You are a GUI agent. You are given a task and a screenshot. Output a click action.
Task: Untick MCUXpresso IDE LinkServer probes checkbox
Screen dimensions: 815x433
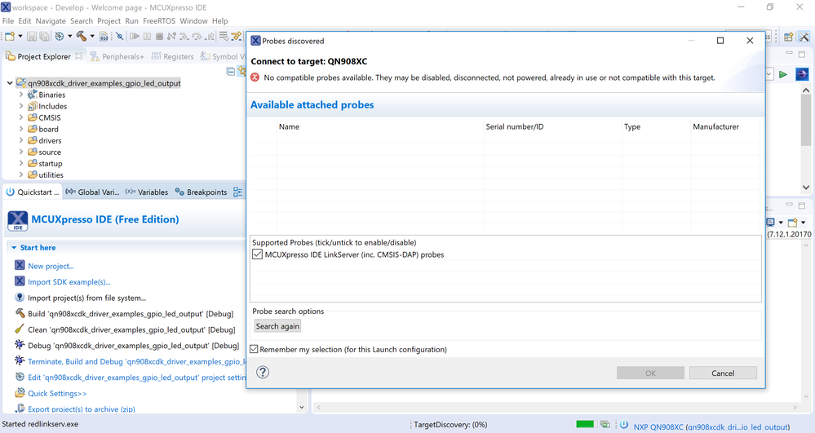(x=257, y=254)
